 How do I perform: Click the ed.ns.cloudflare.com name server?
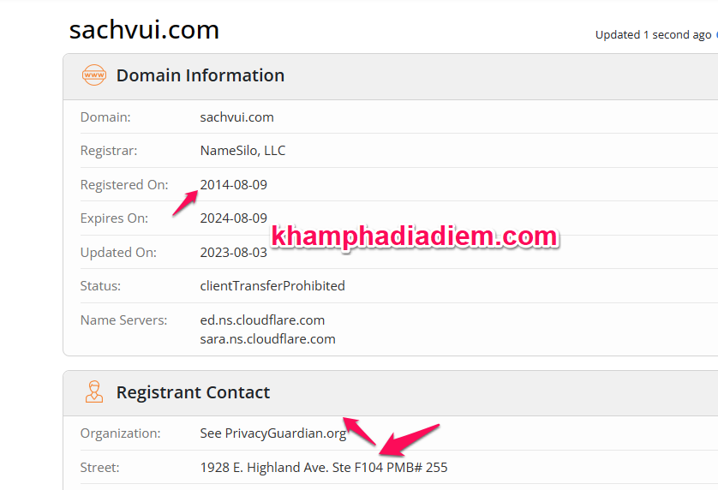tap(262, 320)
